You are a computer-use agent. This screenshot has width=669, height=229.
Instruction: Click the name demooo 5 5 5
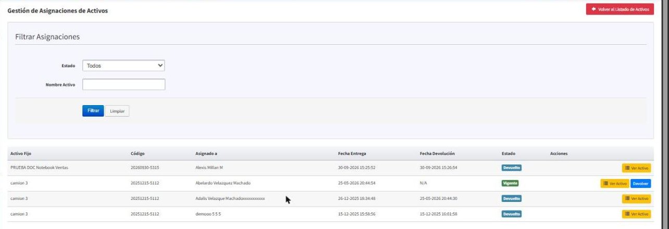click(208, 214)
